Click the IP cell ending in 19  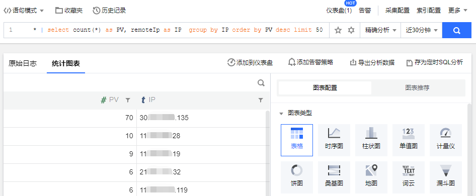201,154
